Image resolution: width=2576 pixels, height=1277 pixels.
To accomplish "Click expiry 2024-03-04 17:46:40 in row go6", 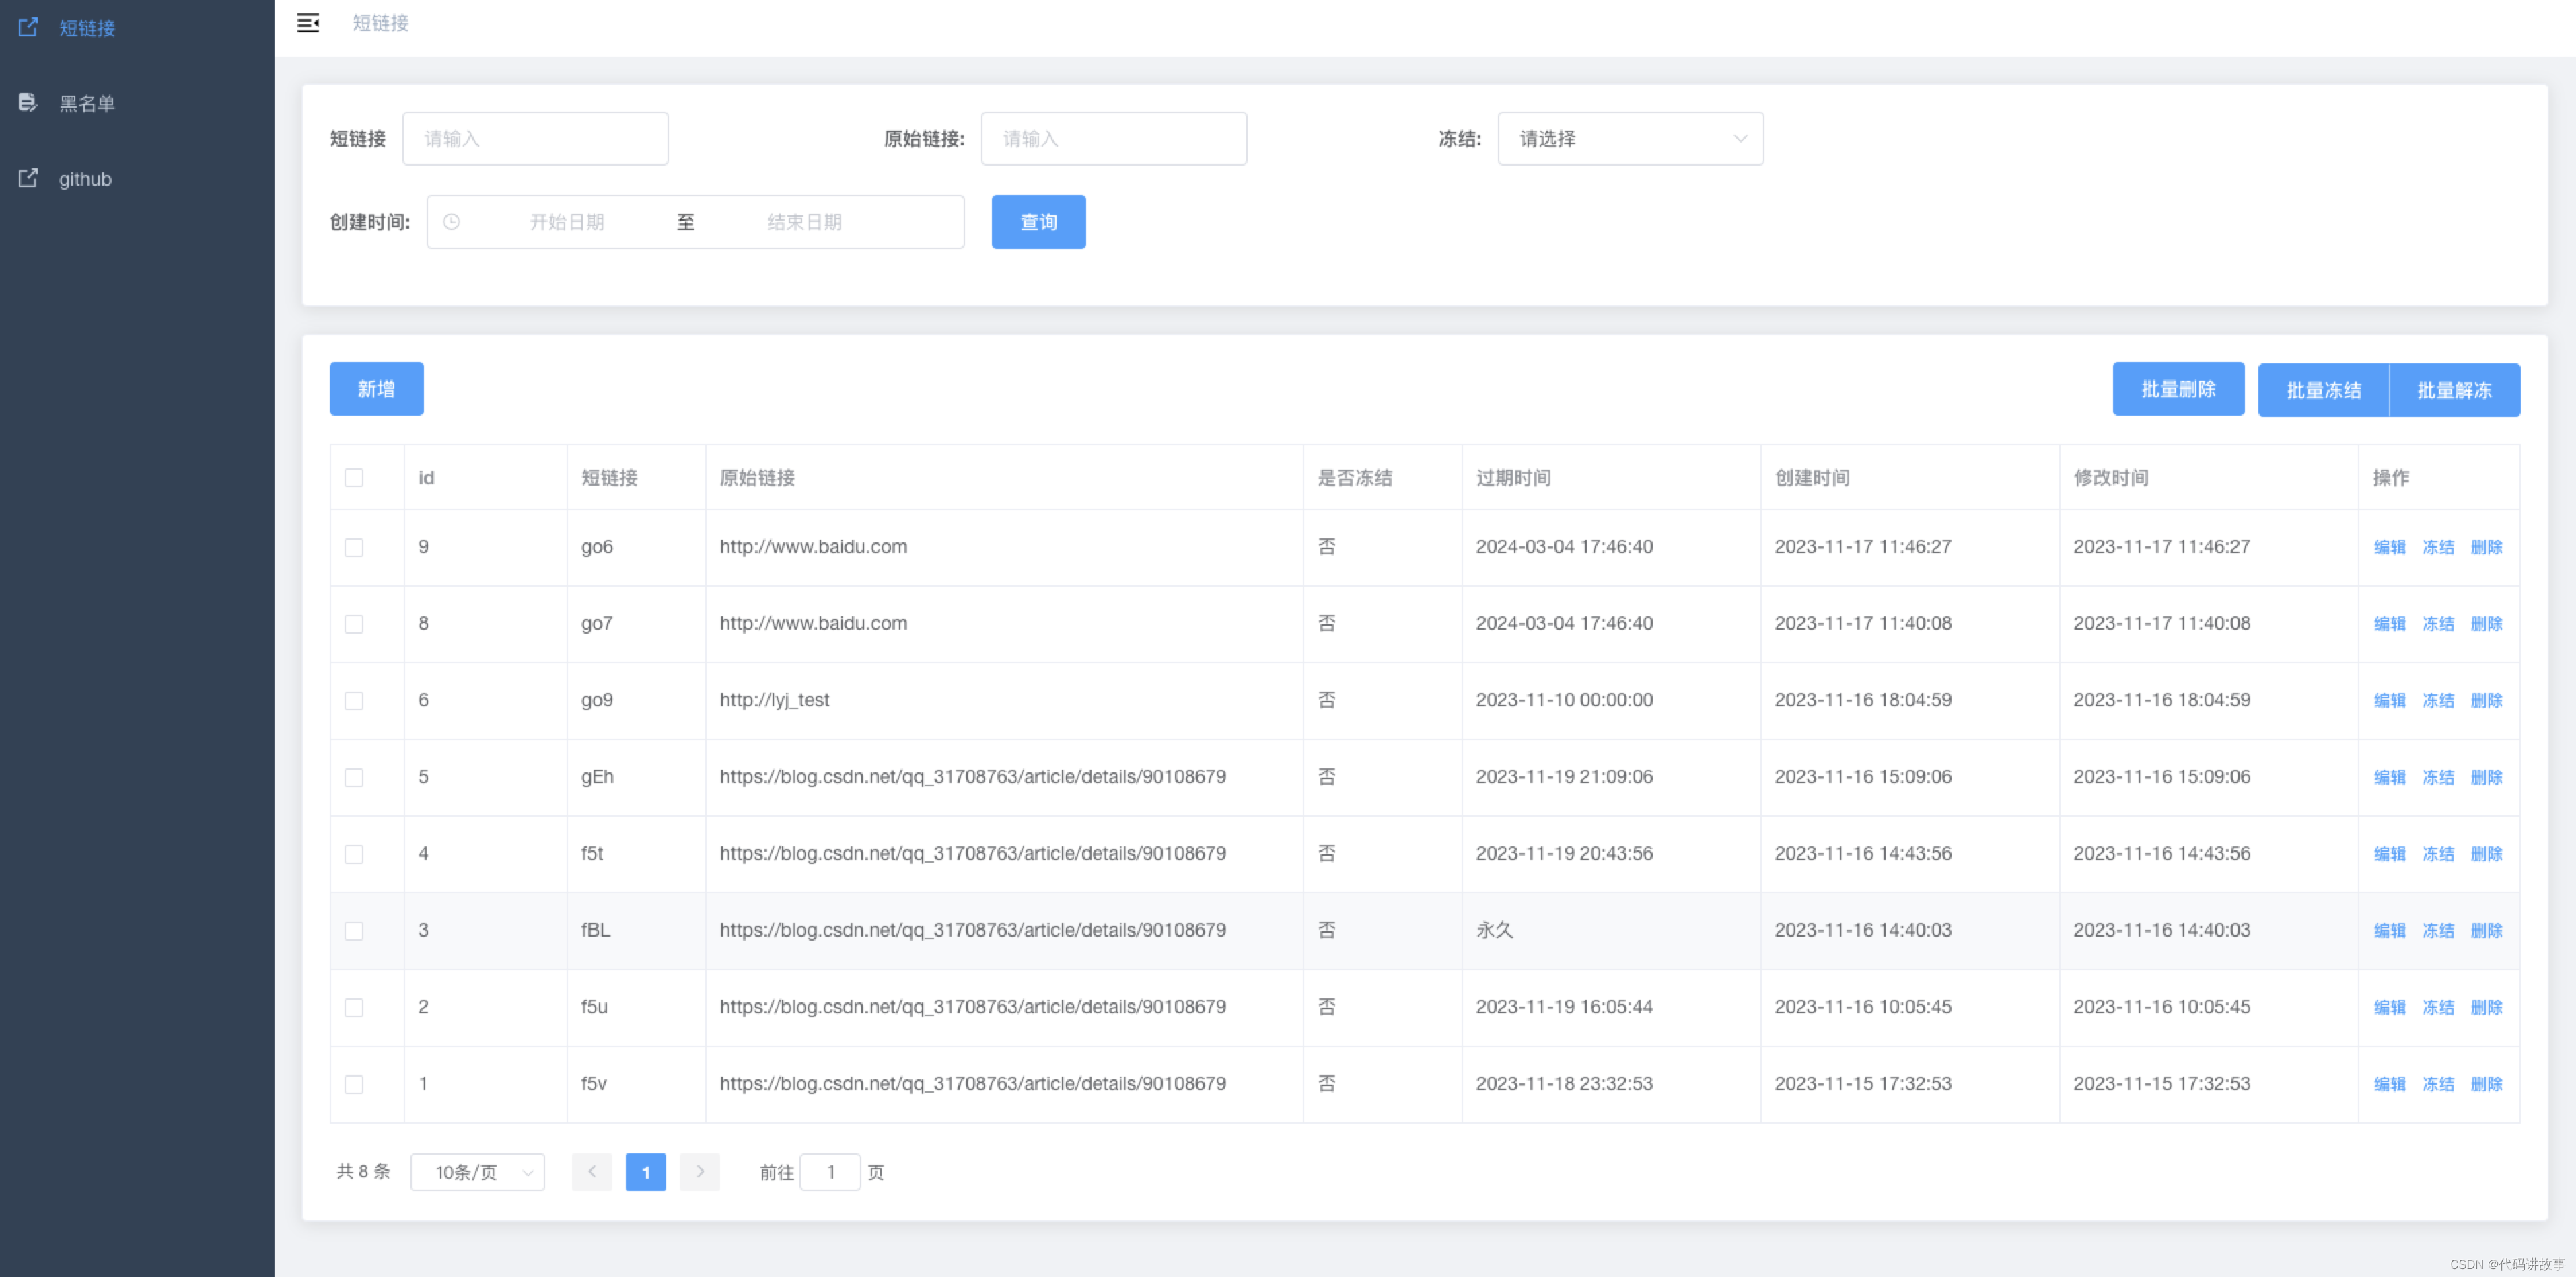I will coord(1564,547).
